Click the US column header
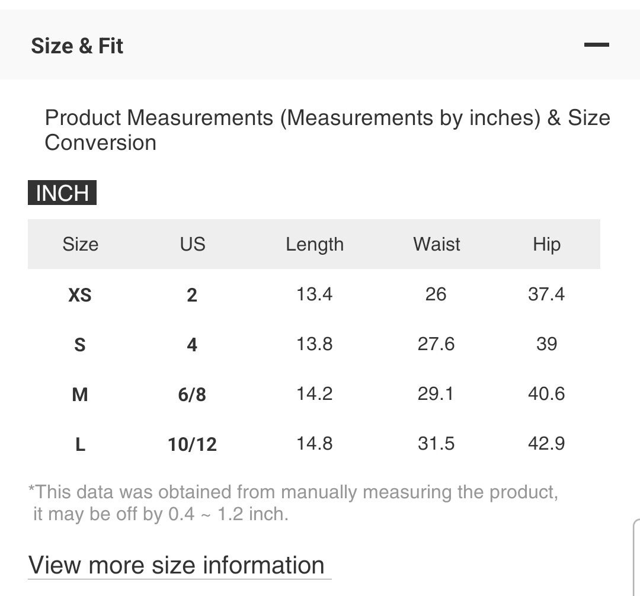This screenshot has width=640, height=596. [192, 244]
